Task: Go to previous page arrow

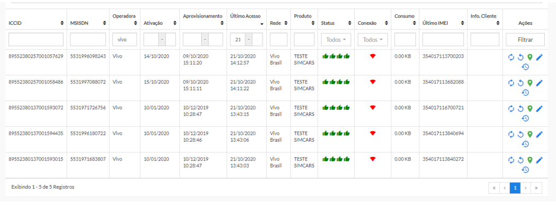Action: pos(504,188)
